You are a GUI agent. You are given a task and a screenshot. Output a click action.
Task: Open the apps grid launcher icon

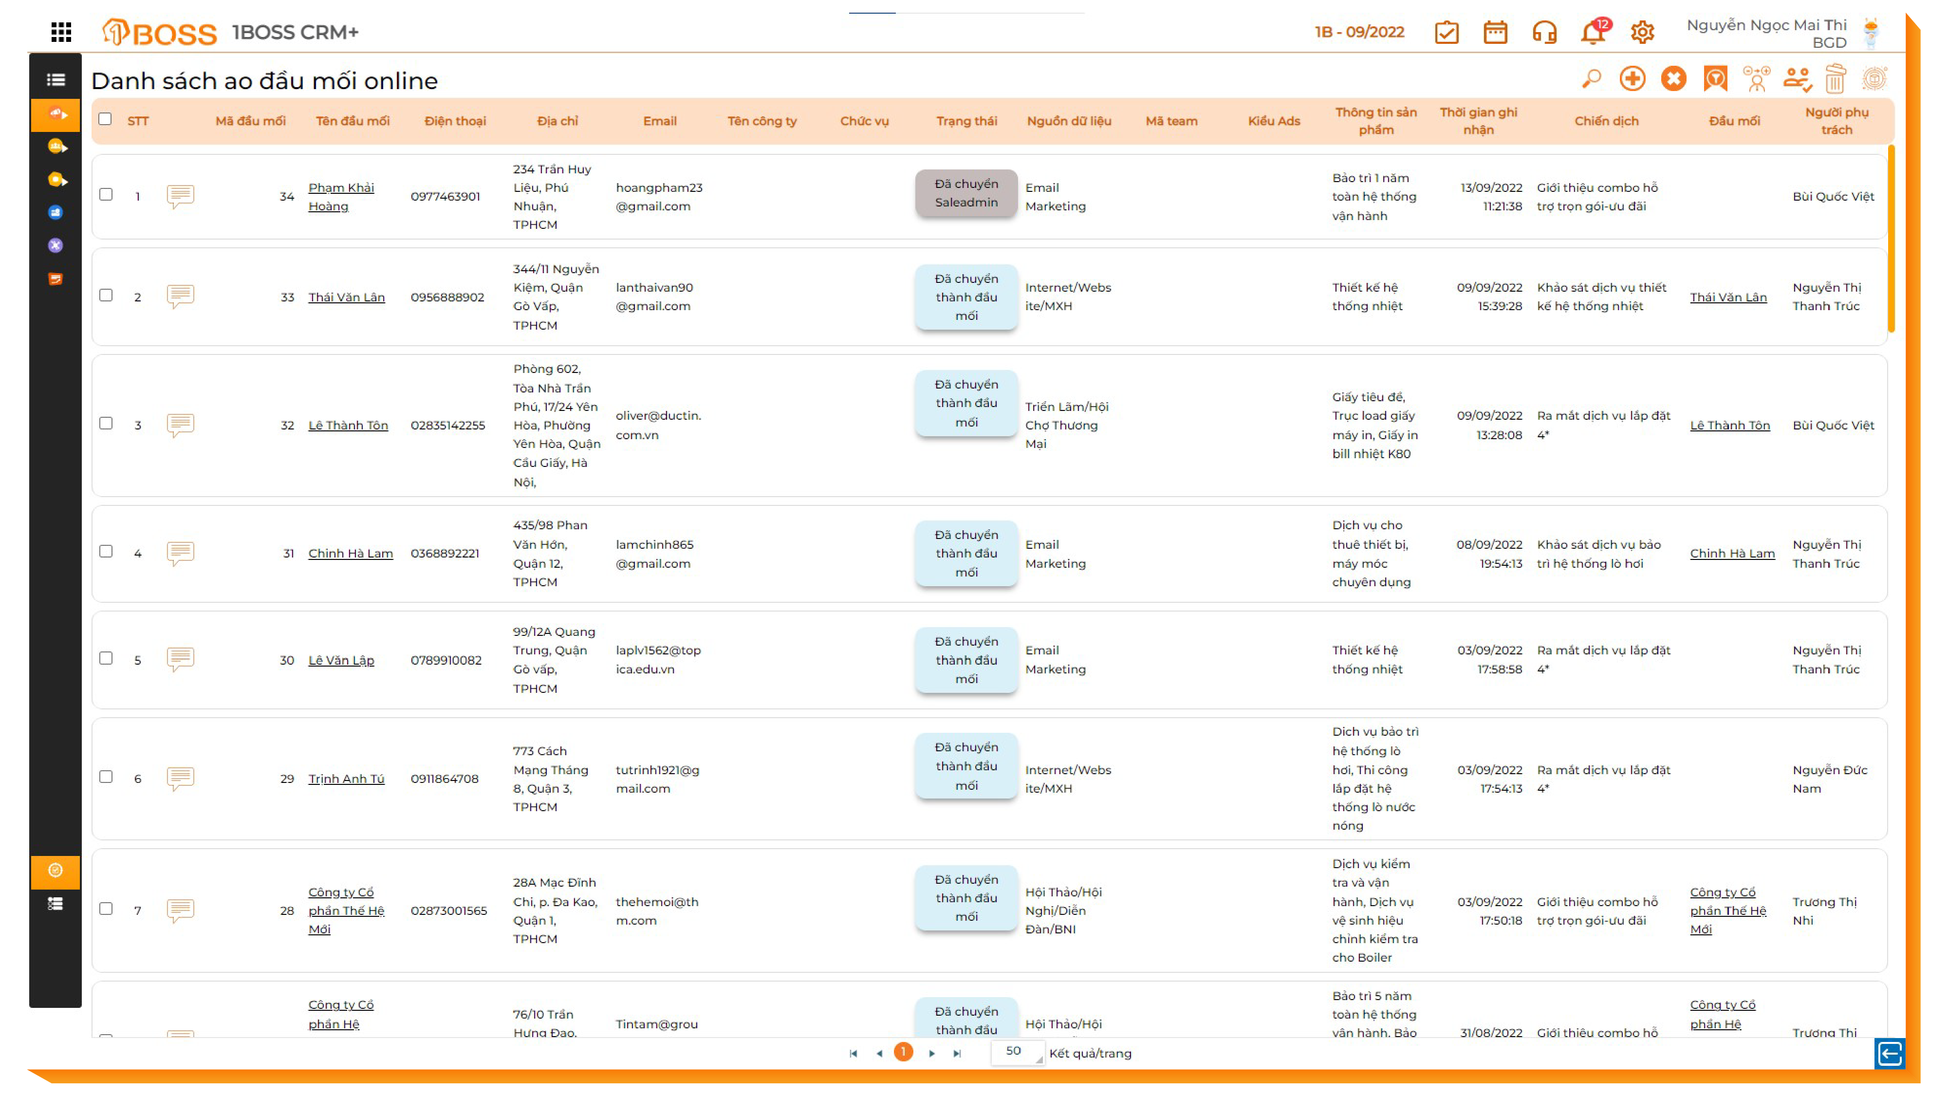[x=61, y=32]
